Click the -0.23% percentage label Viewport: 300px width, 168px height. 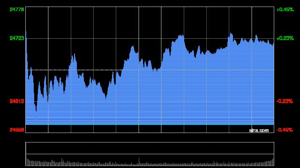(x=285, y=101)
